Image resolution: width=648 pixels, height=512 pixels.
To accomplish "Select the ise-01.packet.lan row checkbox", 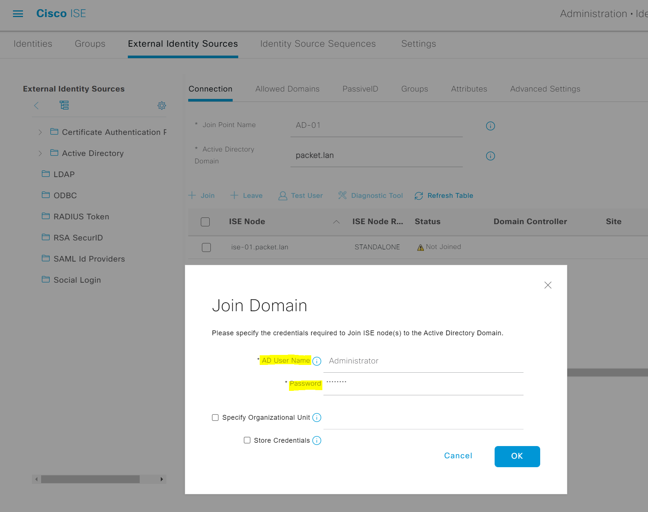I will pos(206,247).
